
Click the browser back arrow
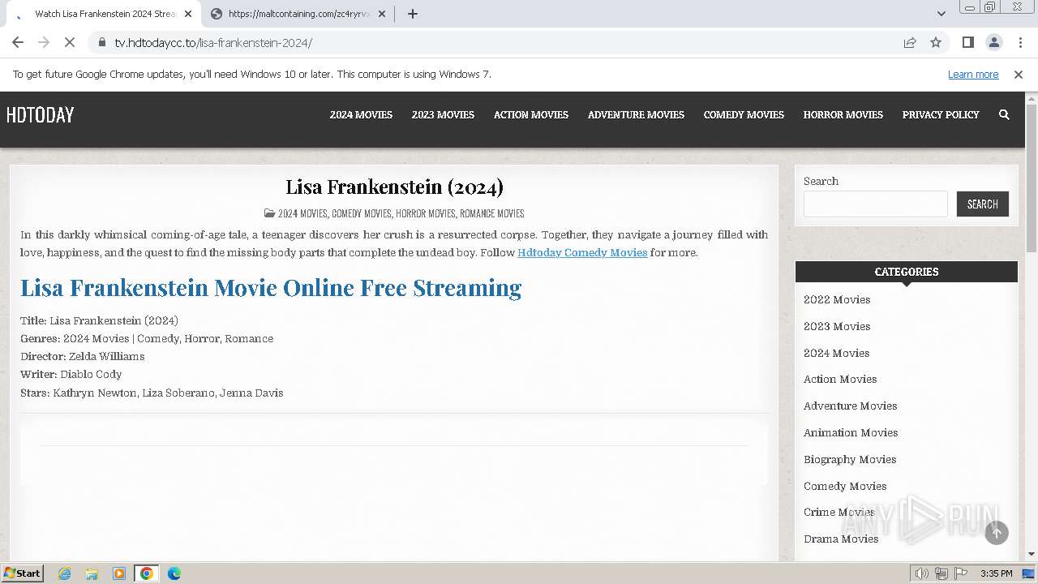point(18,42)
